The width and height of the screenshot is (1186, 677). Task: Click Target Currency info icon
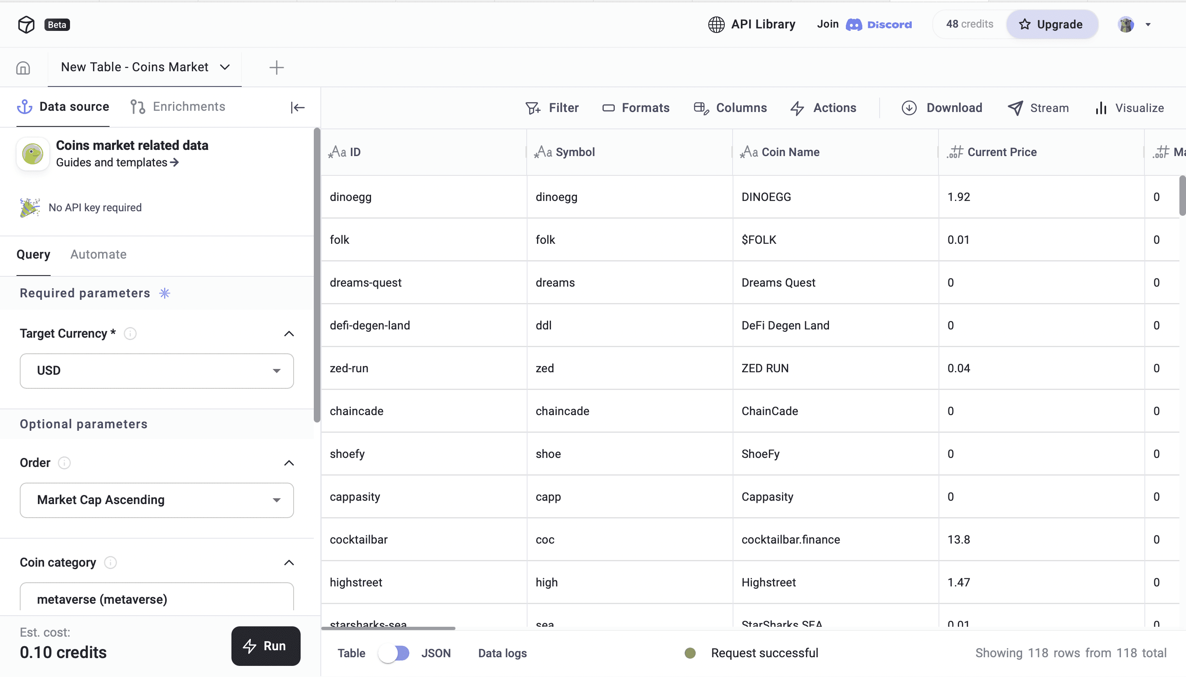click(x=130, y=334)
